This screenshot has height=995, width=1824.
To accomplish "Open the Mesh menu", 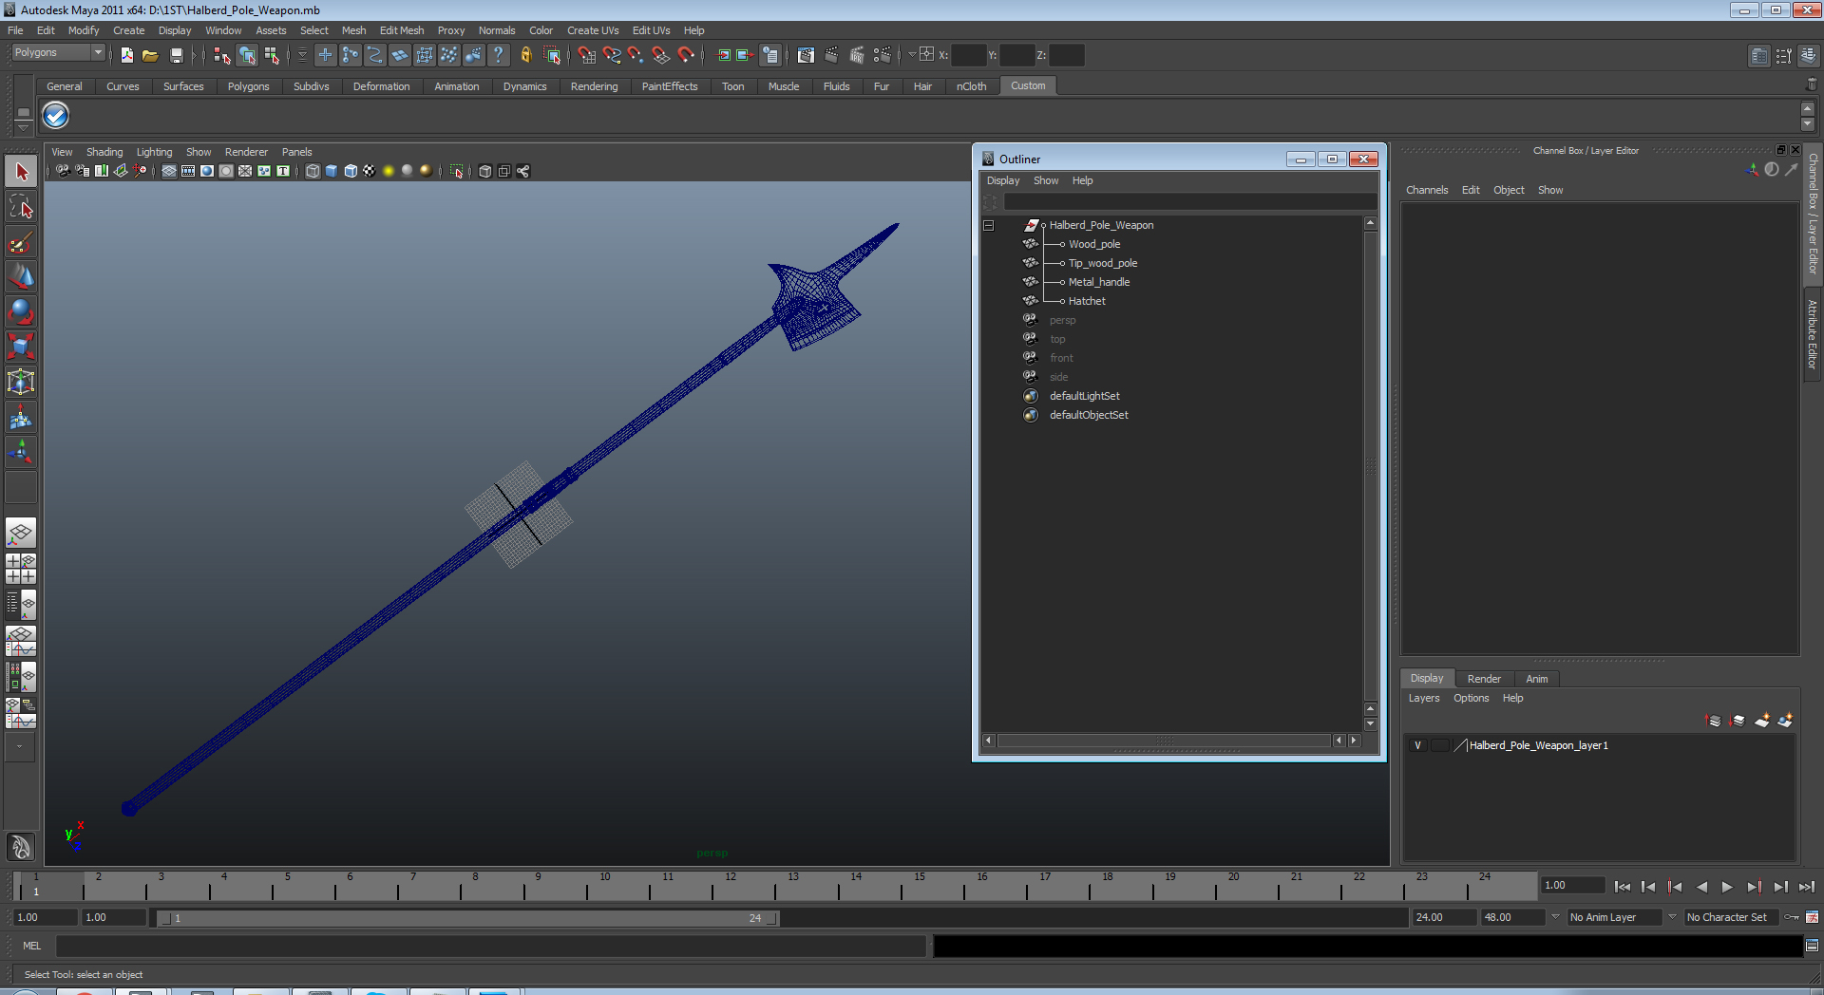I will pos(353,30).
